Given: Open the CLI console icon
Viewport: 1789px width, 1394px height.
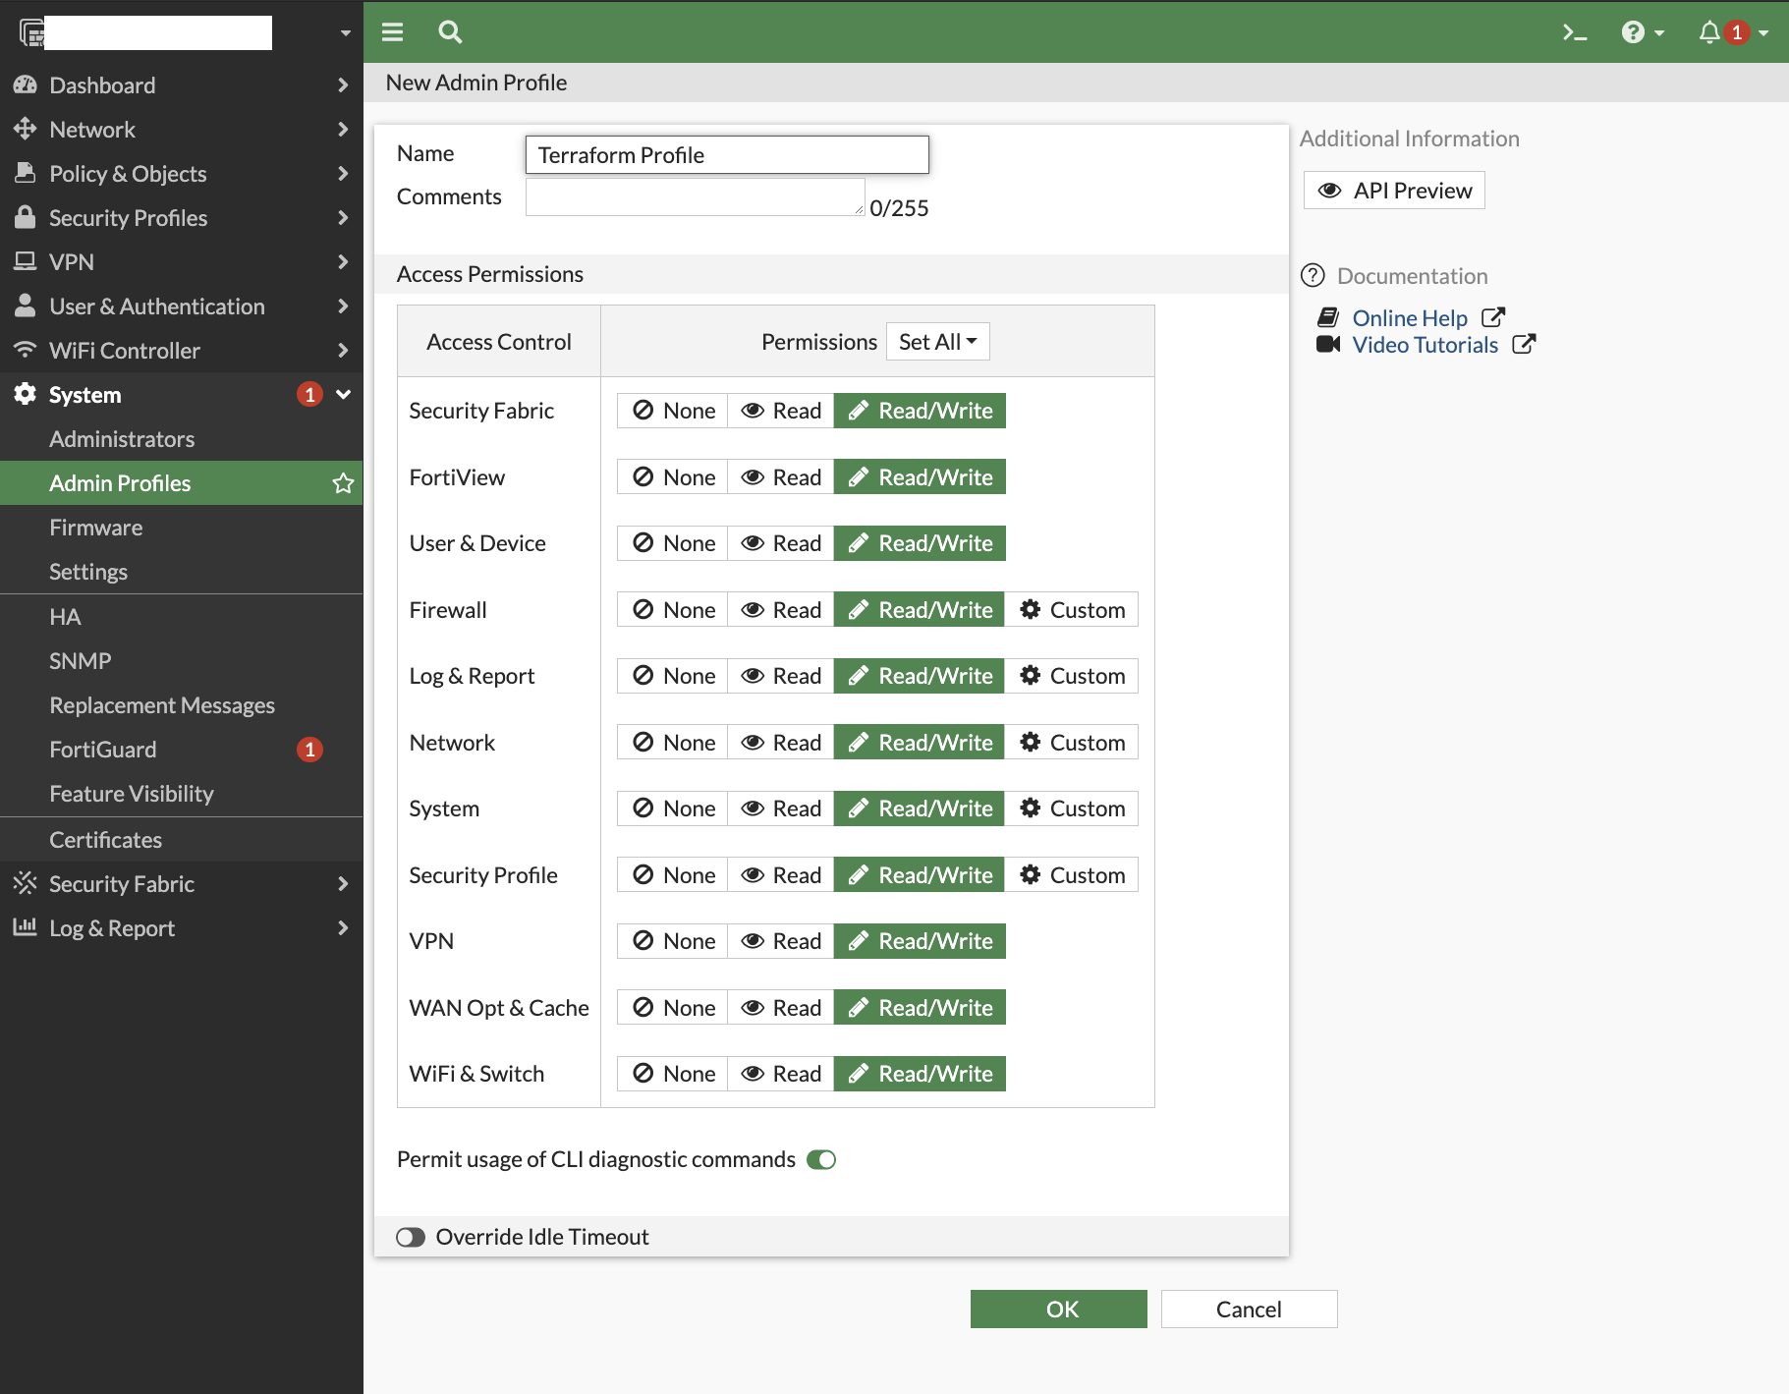Looking at the screenshot, I should pos(1574,32).
